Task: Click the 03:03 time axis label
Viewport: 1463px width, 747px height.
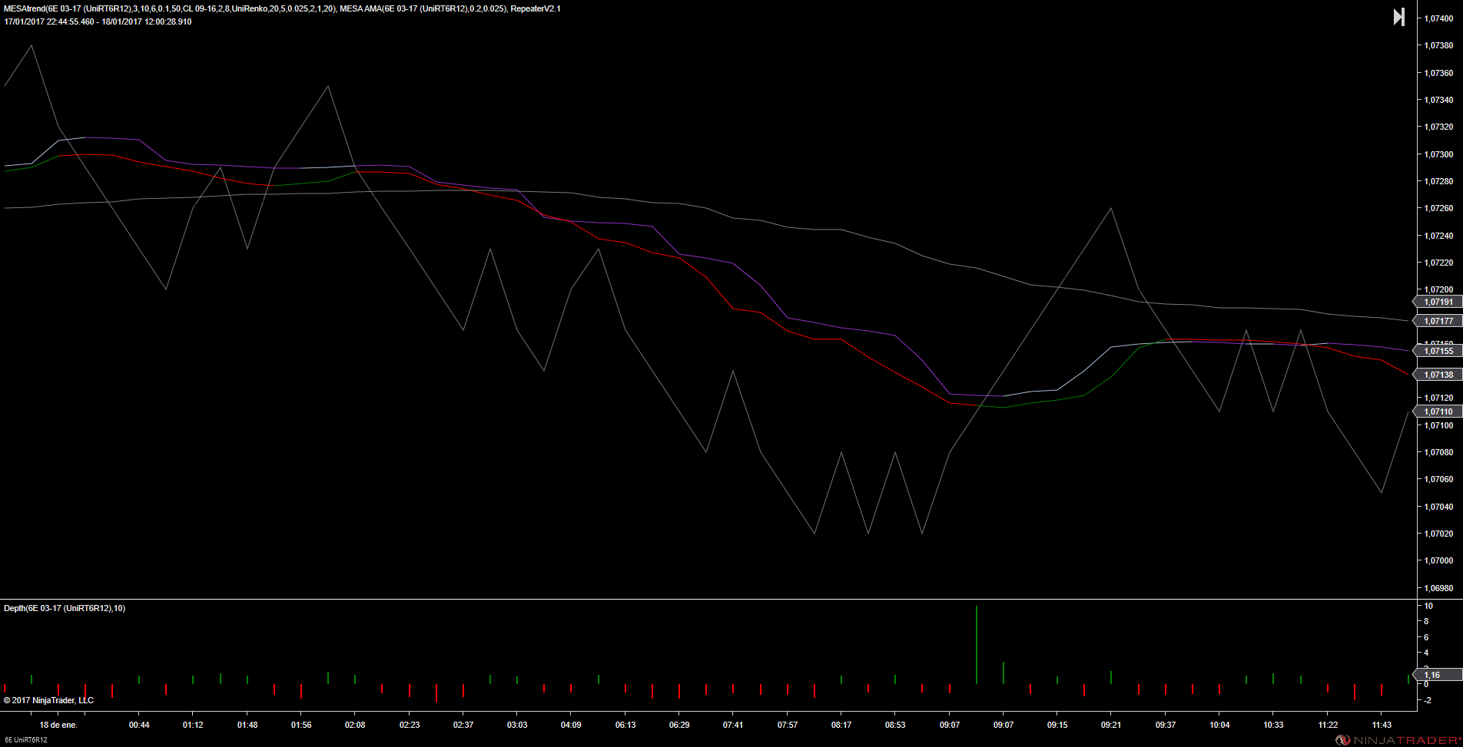Action: click(x=517, y=725)
